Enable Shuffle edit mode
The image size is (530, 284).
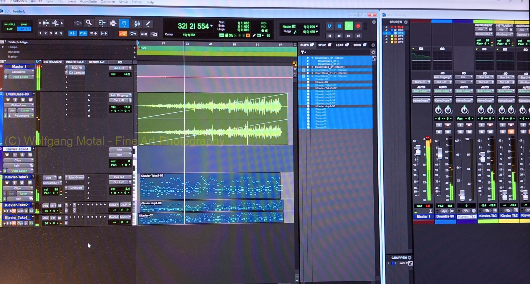(10, 24)
